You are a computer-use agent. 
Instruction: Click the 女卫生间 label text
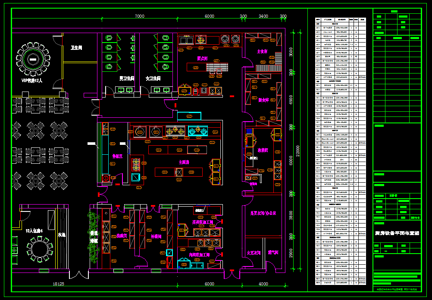[x=153, y=79]
